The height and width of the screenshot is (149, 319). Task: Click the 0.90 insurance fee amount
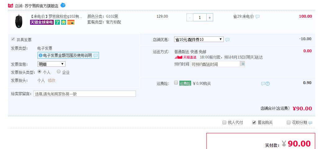pos(307,83)
